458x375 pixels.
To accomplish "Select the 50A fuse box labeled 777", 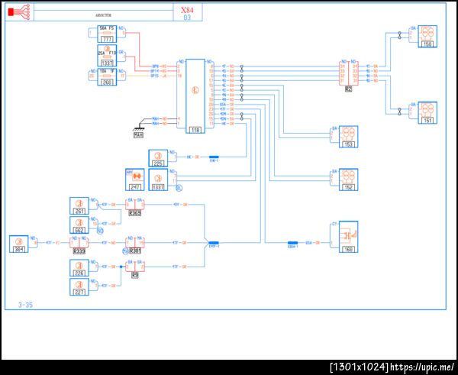I will coord(107,34).
